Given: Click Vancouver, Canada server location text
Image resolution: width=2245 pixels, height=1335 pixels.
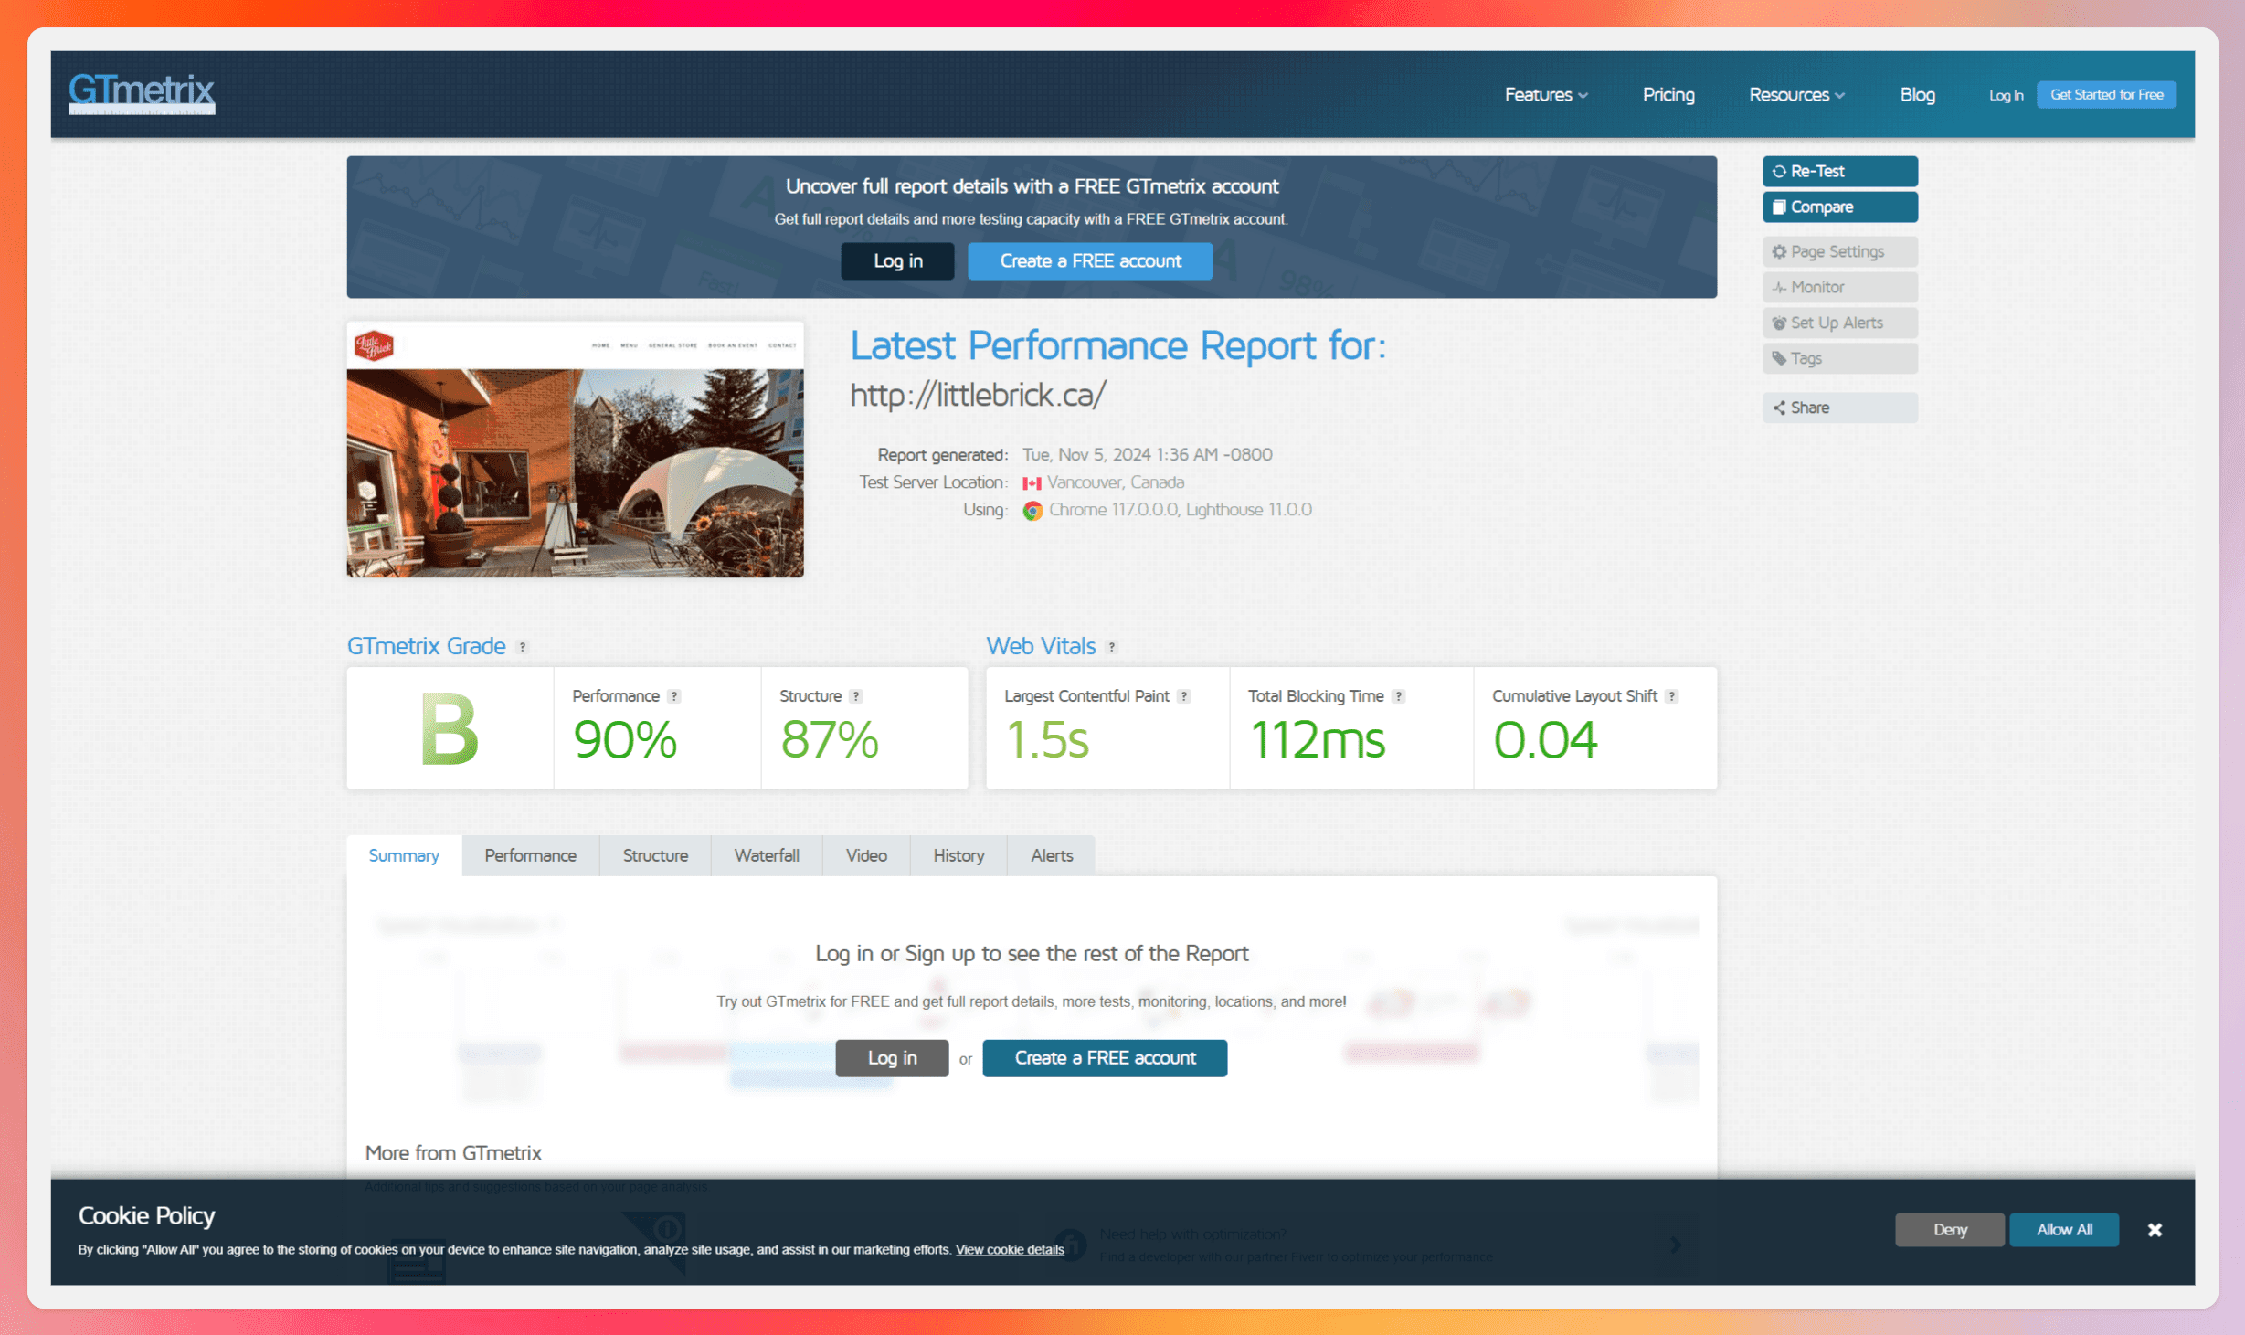Looking at the screenshot, I should tap(1115, 482).
